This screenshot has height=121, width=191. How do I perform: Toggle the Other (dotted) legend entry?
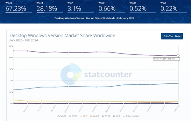131,116
